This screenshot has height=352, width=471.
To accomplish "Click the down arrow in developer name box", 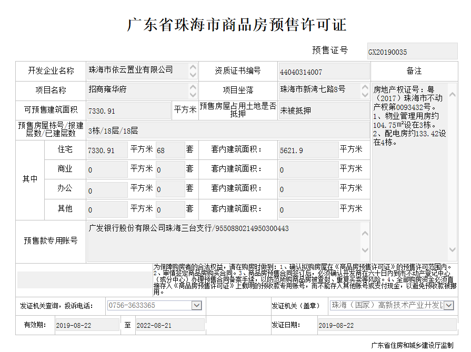I will click(193, 75).
